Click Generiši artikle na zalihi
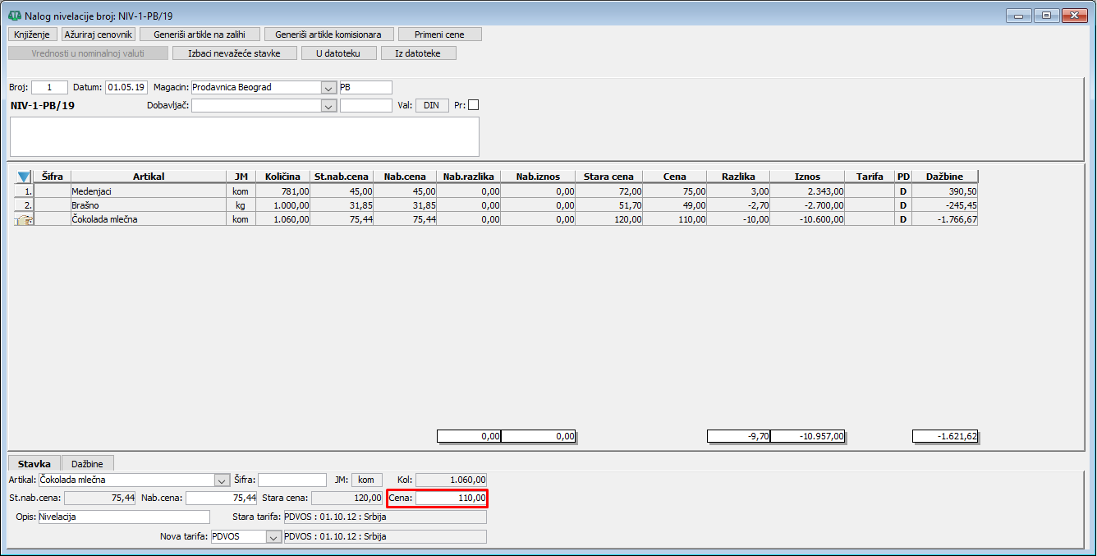The image size is (1097, 556). click(200, 34)
